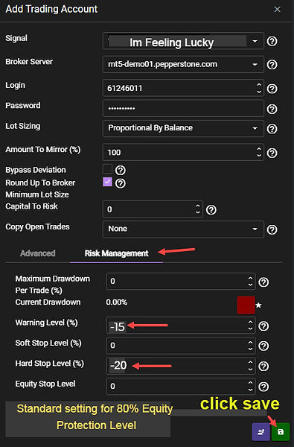Expand the Signal dropdown
The image size is (294, 447).
183,41
